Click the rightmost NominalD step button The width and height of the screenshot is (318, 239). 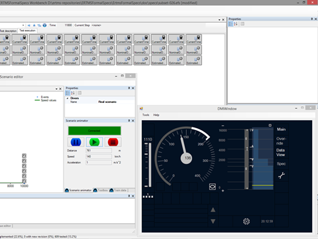193,50
